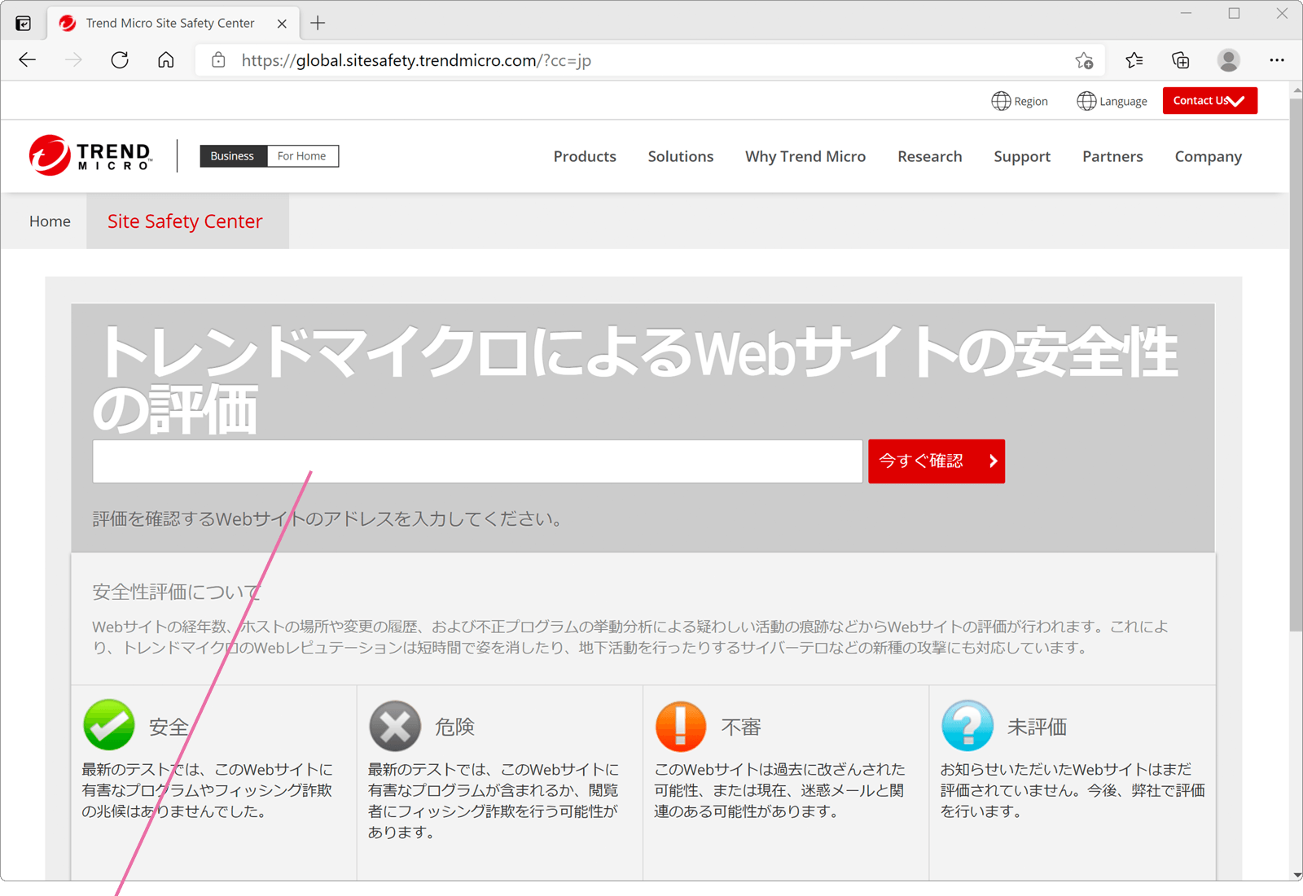Click the 安全性評価について heading
The height and width of the screenshot is (896, 1303).
point(177,592)
